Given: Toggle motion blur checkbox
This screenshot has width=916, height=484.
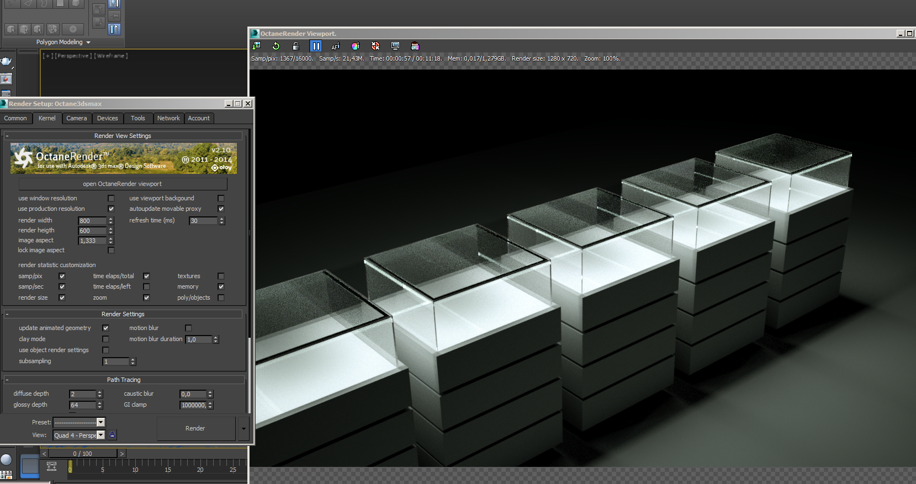Looking at the screenshot, I should coord(188,328).
